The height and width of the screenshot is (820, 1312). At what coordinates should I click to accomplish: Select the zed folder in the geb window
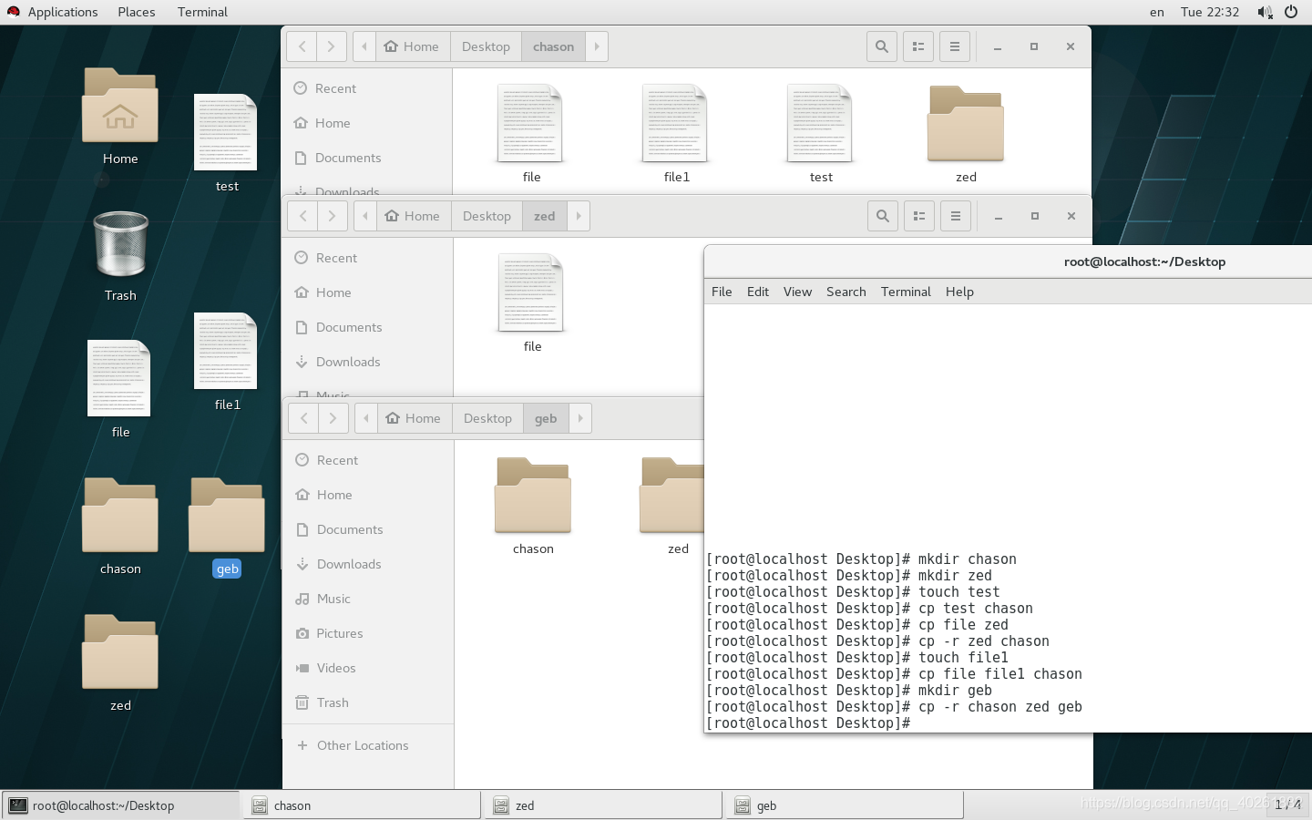pos(671,496)
